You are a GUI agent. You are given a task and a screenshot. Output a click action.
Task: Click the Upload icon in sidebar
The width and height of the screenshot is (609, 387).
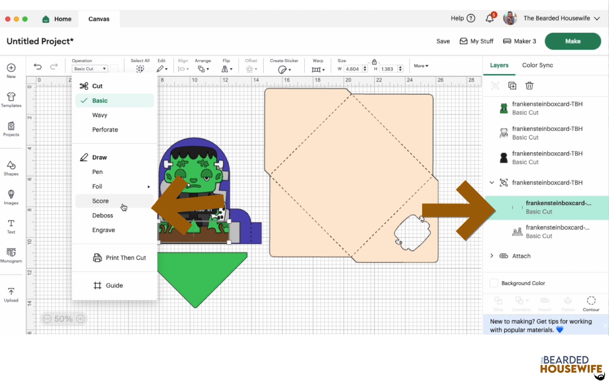tap(11, 295)
